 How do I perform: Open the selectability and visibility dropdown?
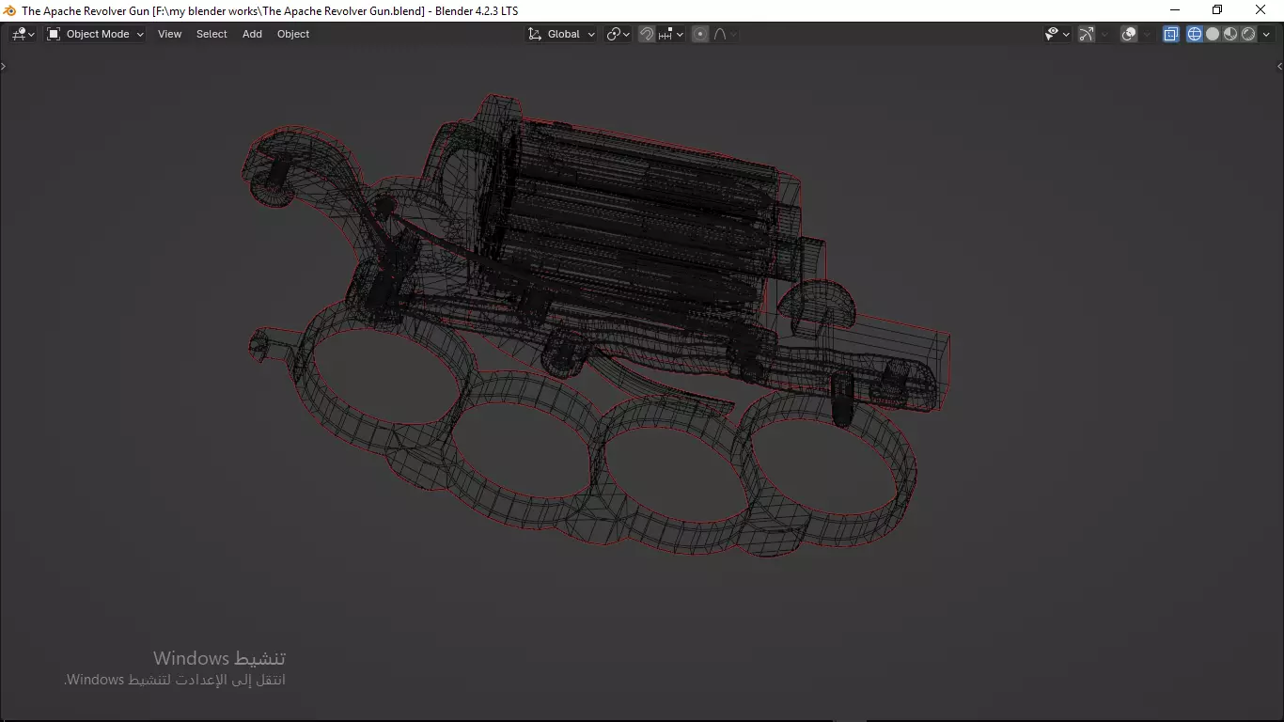1057,34
